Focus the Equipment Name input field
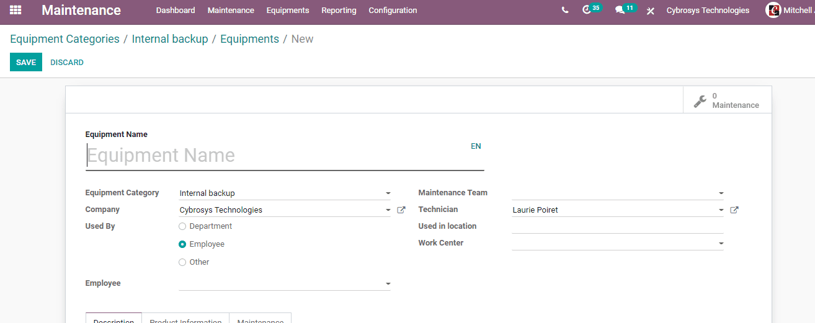Viewport: 815px width, 323px height. (285, 155)
